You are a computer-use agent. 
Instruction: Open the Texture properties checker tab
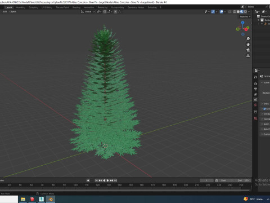[255, 118]
